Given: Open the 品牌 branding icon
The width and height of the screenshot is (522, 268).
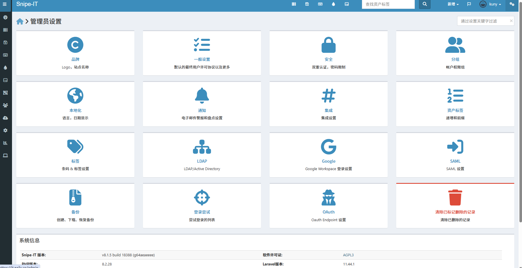Looking at the screenshot, I should tap(75, 45).
